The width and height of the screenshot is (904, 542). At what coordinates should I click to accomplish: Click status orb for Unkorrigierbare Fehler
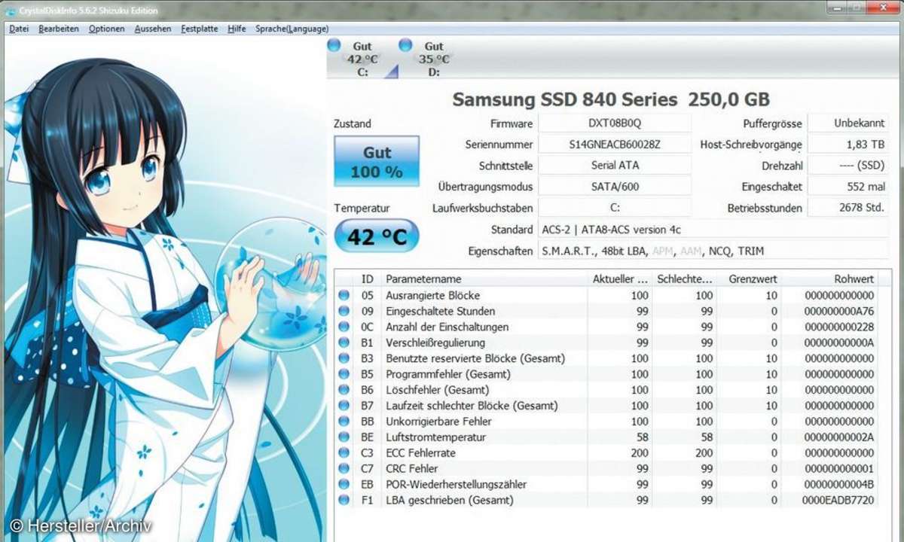click(344, 422)
